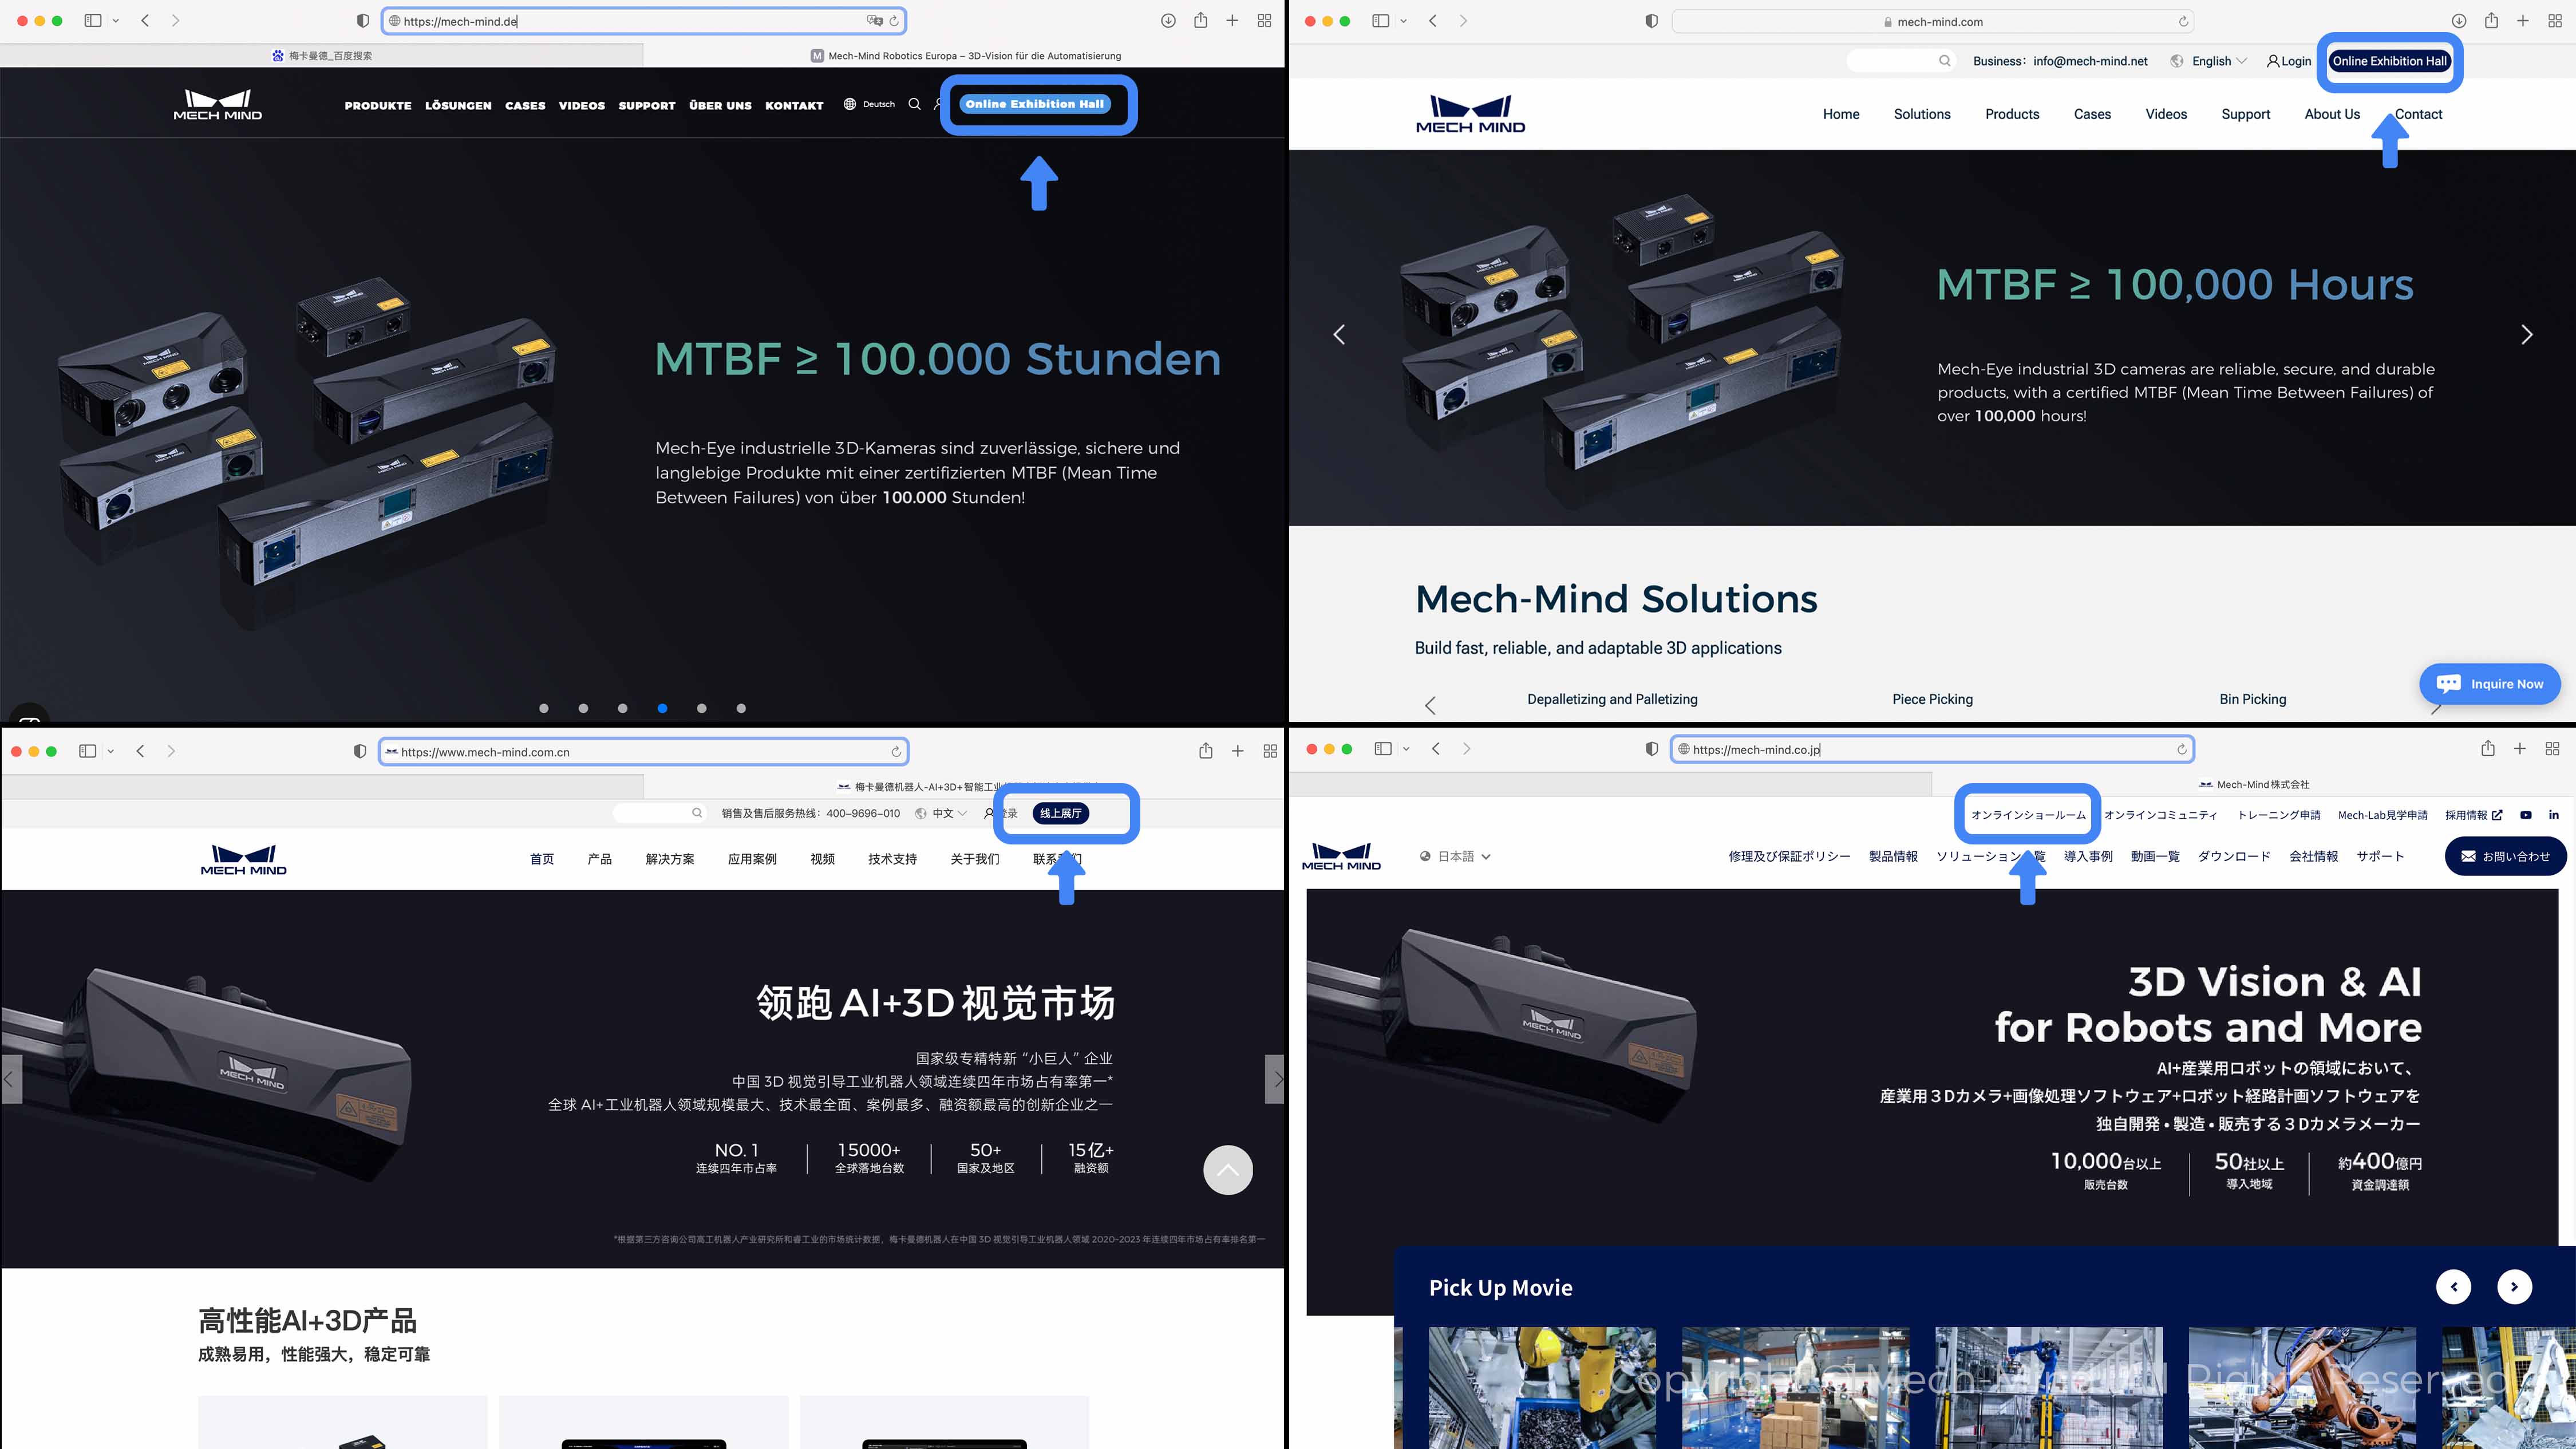Screen dimensions: 2576x1449
Task: Open LÖSUNGEN menu on German site
Action: pyautogui.click(x=458, y=105)
